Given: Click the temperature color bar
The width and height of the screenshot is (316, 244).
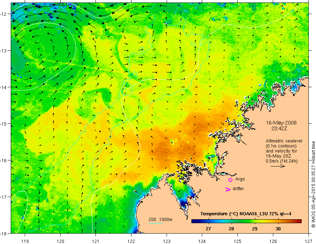Looking at the screenshot, I should click(246, 221).
